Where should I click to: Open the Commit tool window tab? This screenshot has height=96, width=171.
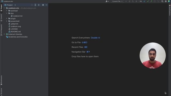[1, 18]
